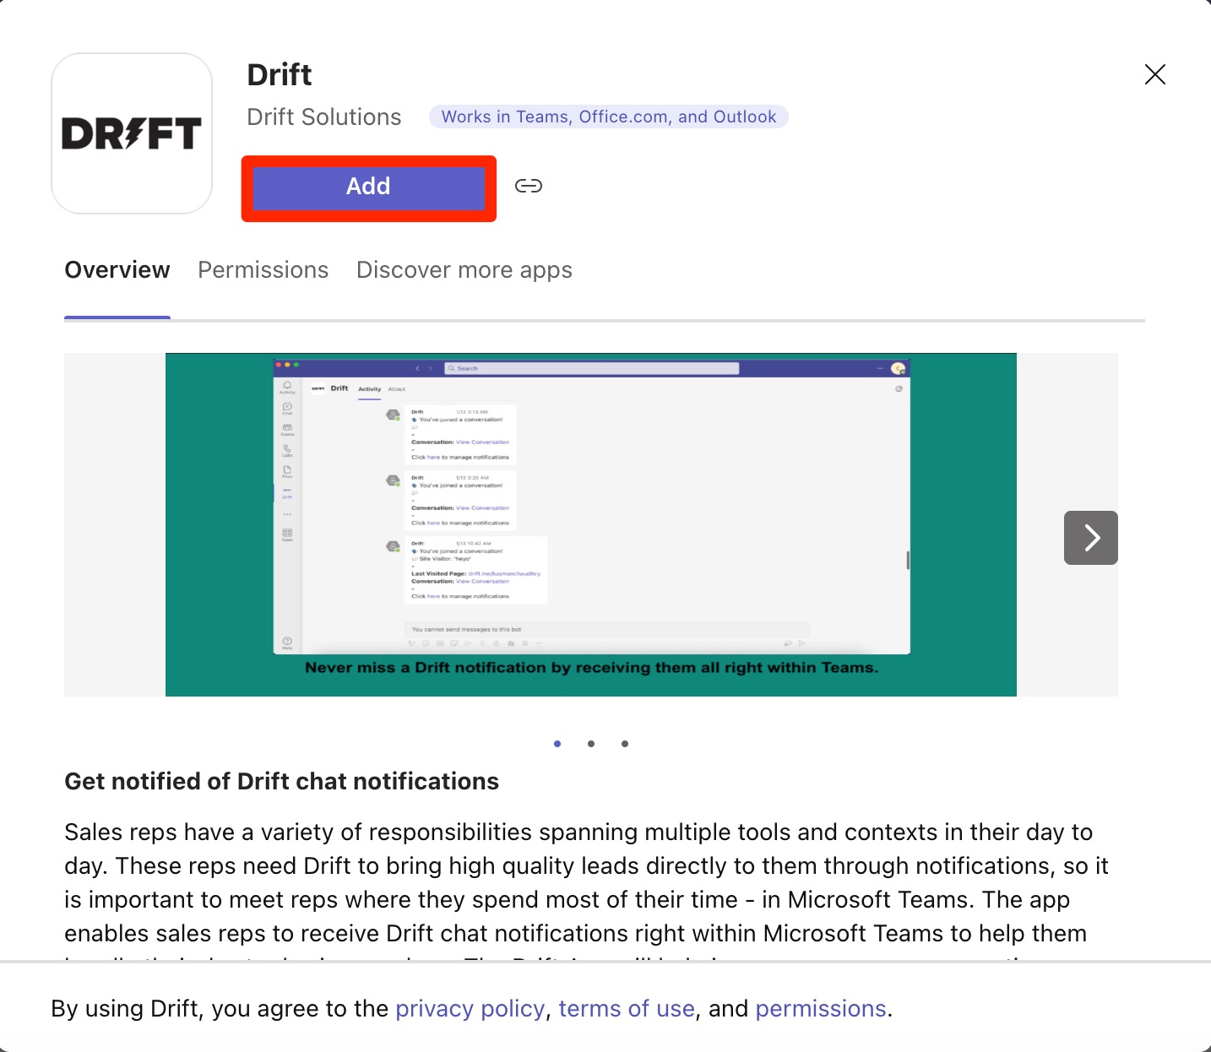
Task: Select the first carousel dot
Action: tap(557, 744)
